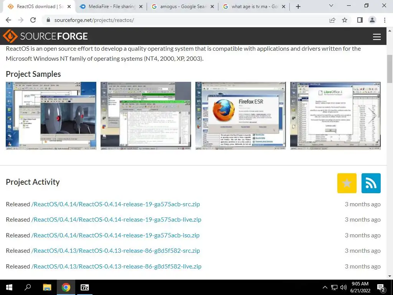Click the address bar URL sourceforge.net/projects/reactos/

(x=94, y=20)
